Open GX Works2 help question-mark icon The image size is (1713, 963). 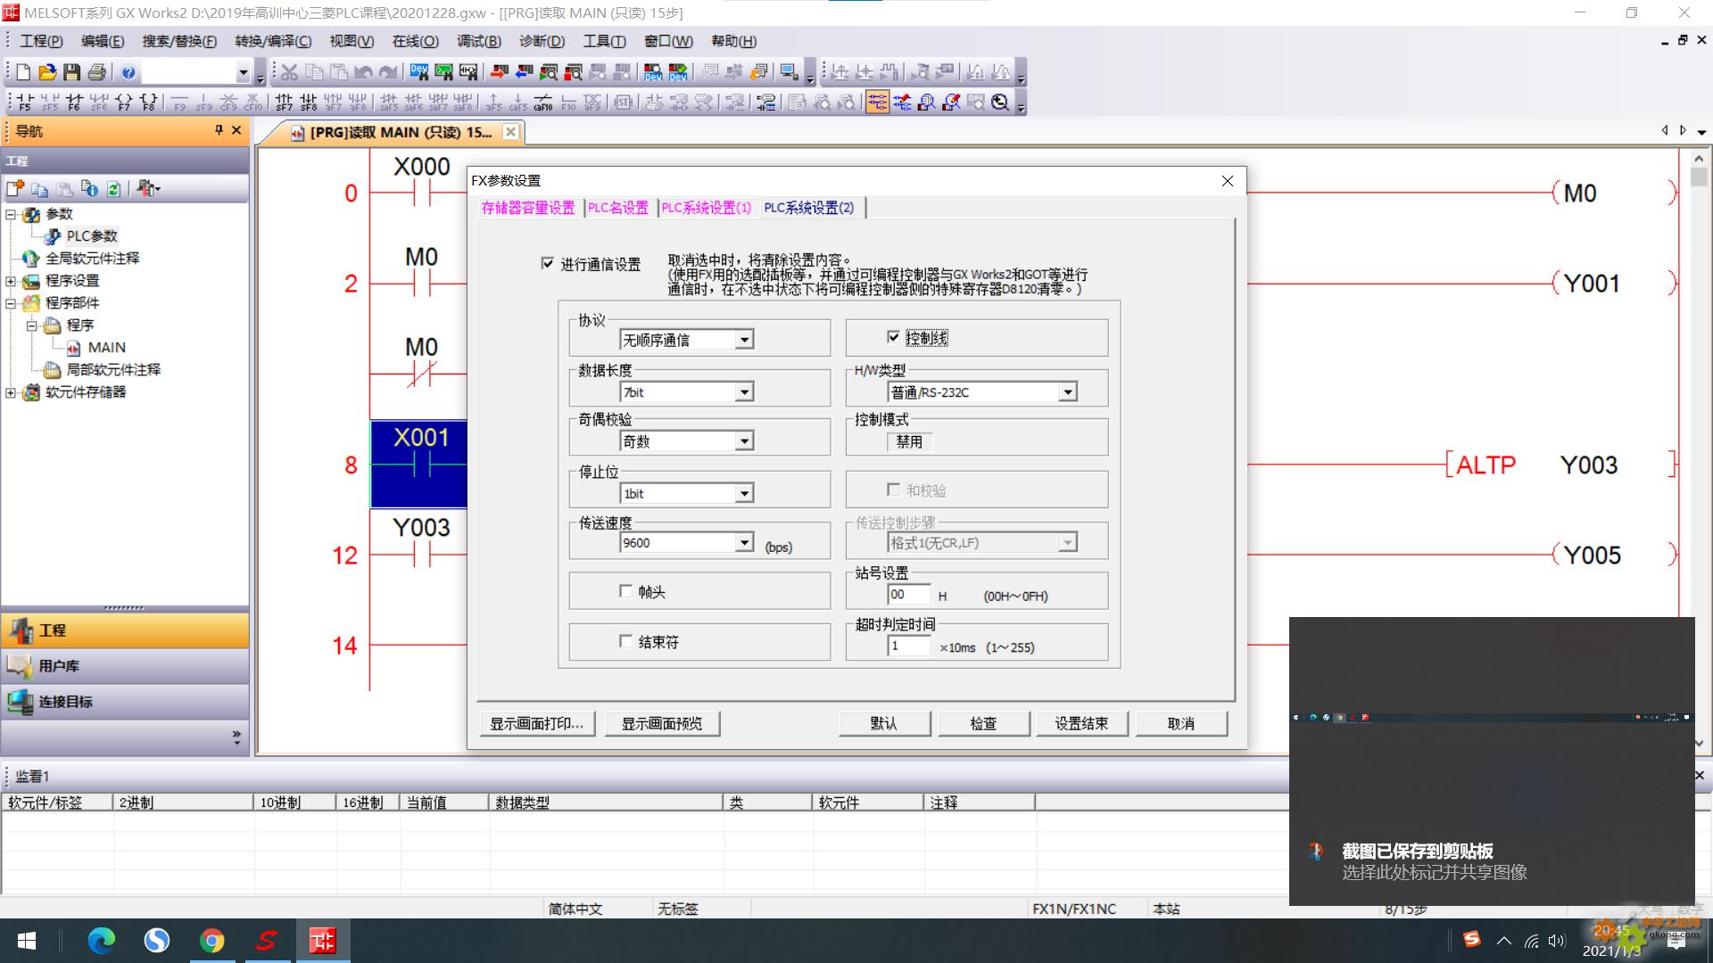(128, 72)
